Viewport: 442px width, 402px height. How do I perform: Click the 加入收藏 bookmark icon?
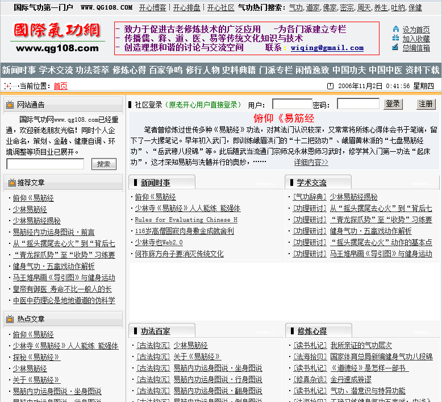(395, 38)
